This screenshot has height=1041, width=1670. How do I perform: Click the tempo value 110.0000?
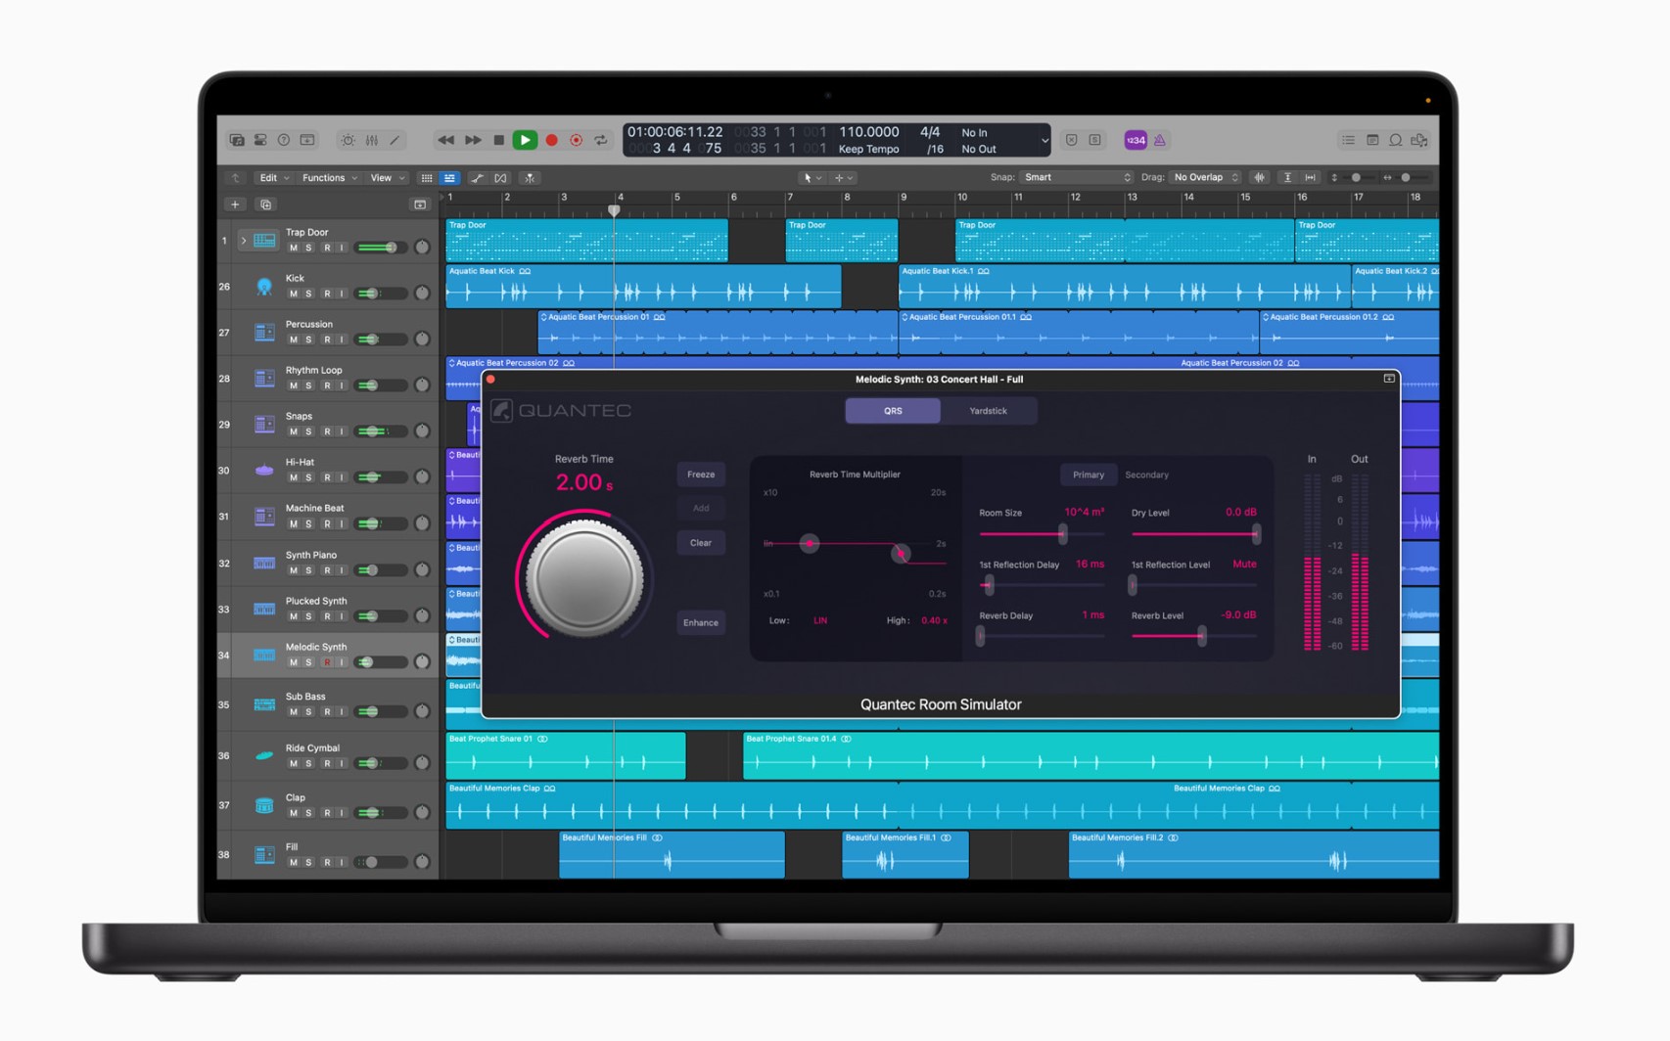coord(869,132)
